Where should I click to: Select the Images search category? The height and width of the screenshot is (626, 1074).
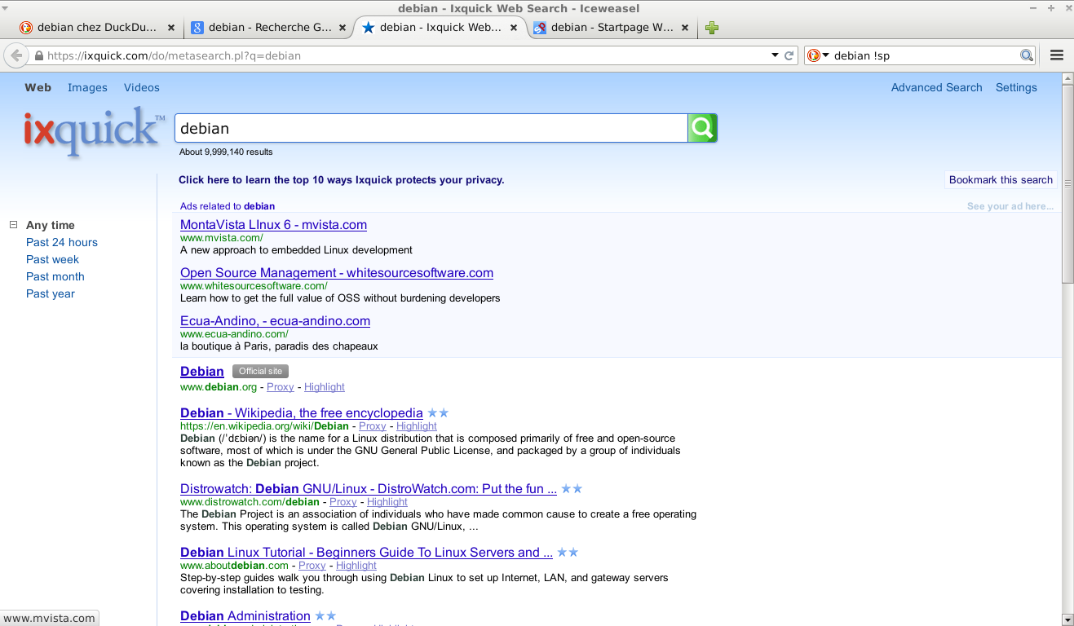click(x=87, y=88)
